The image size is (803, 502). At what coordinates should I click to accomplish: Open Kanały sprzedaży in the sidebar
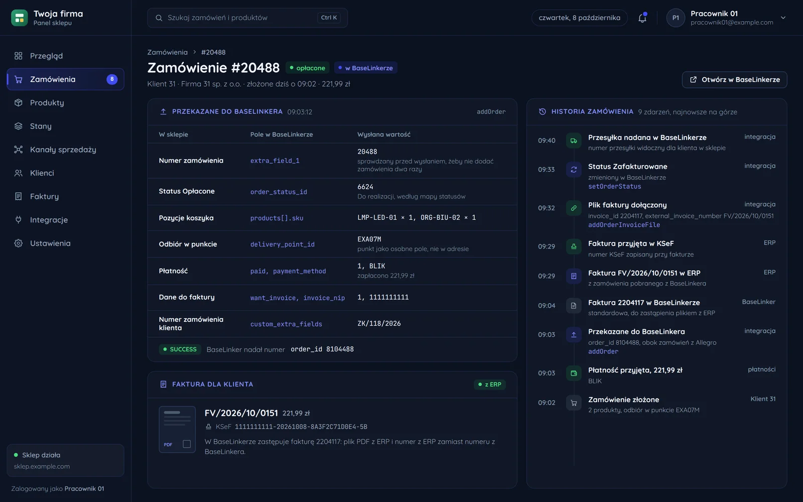click(65, 150)
